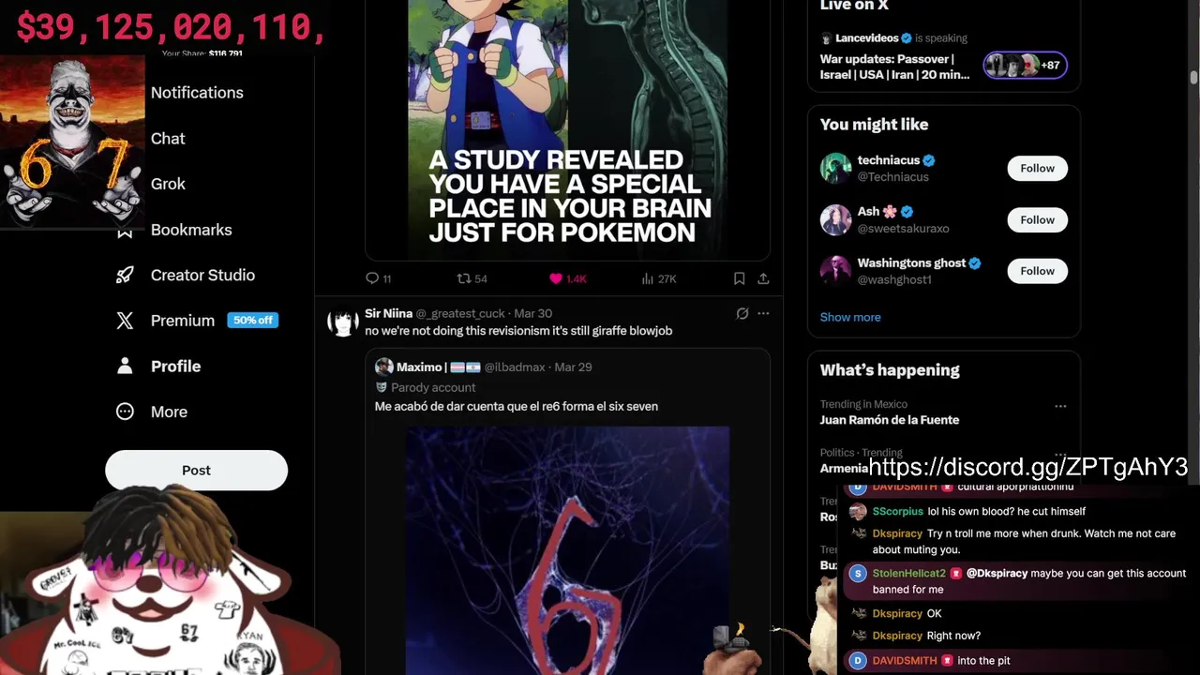Click the discord.gg invite link text
The height and width of the screenshot is (675, 1200).
(x=1028, y=467)
